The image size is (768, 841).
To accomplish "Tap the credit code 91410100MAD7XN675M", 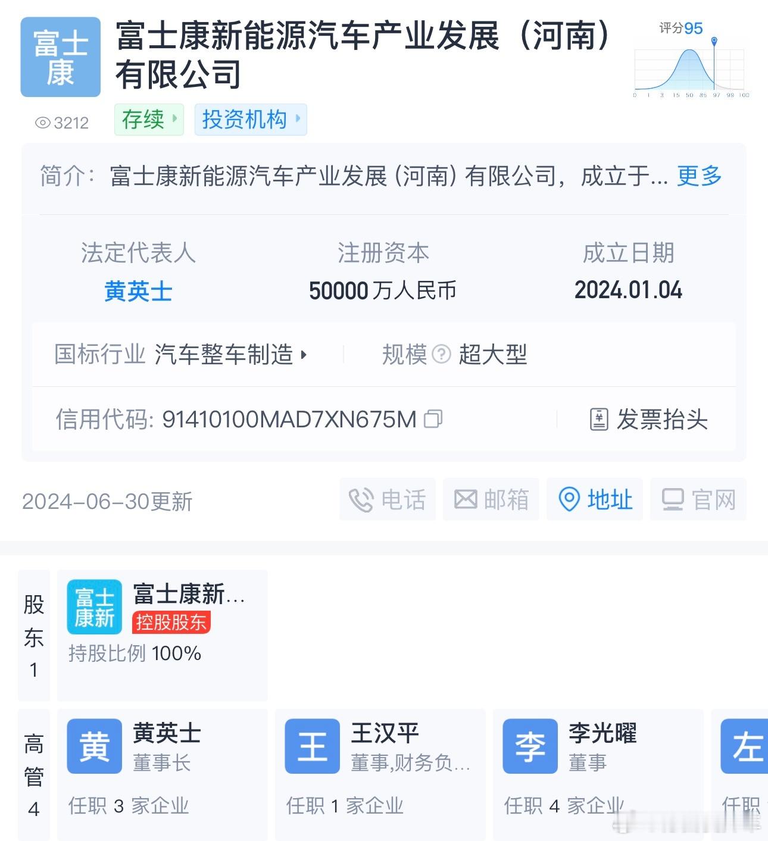I will tap(289, 419).
